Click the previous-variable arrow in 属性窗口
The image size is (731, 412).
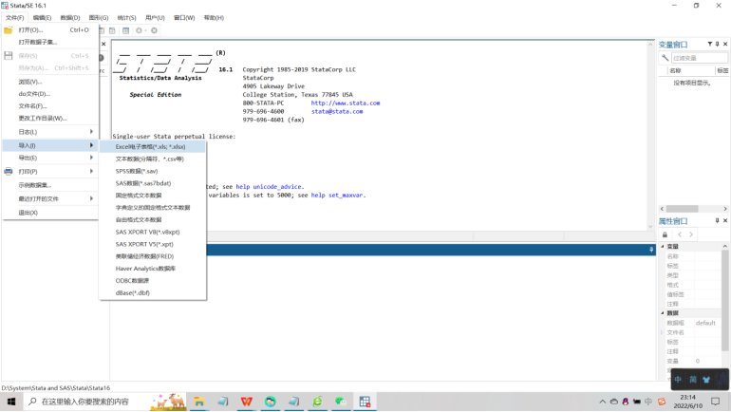coord(680,234)
